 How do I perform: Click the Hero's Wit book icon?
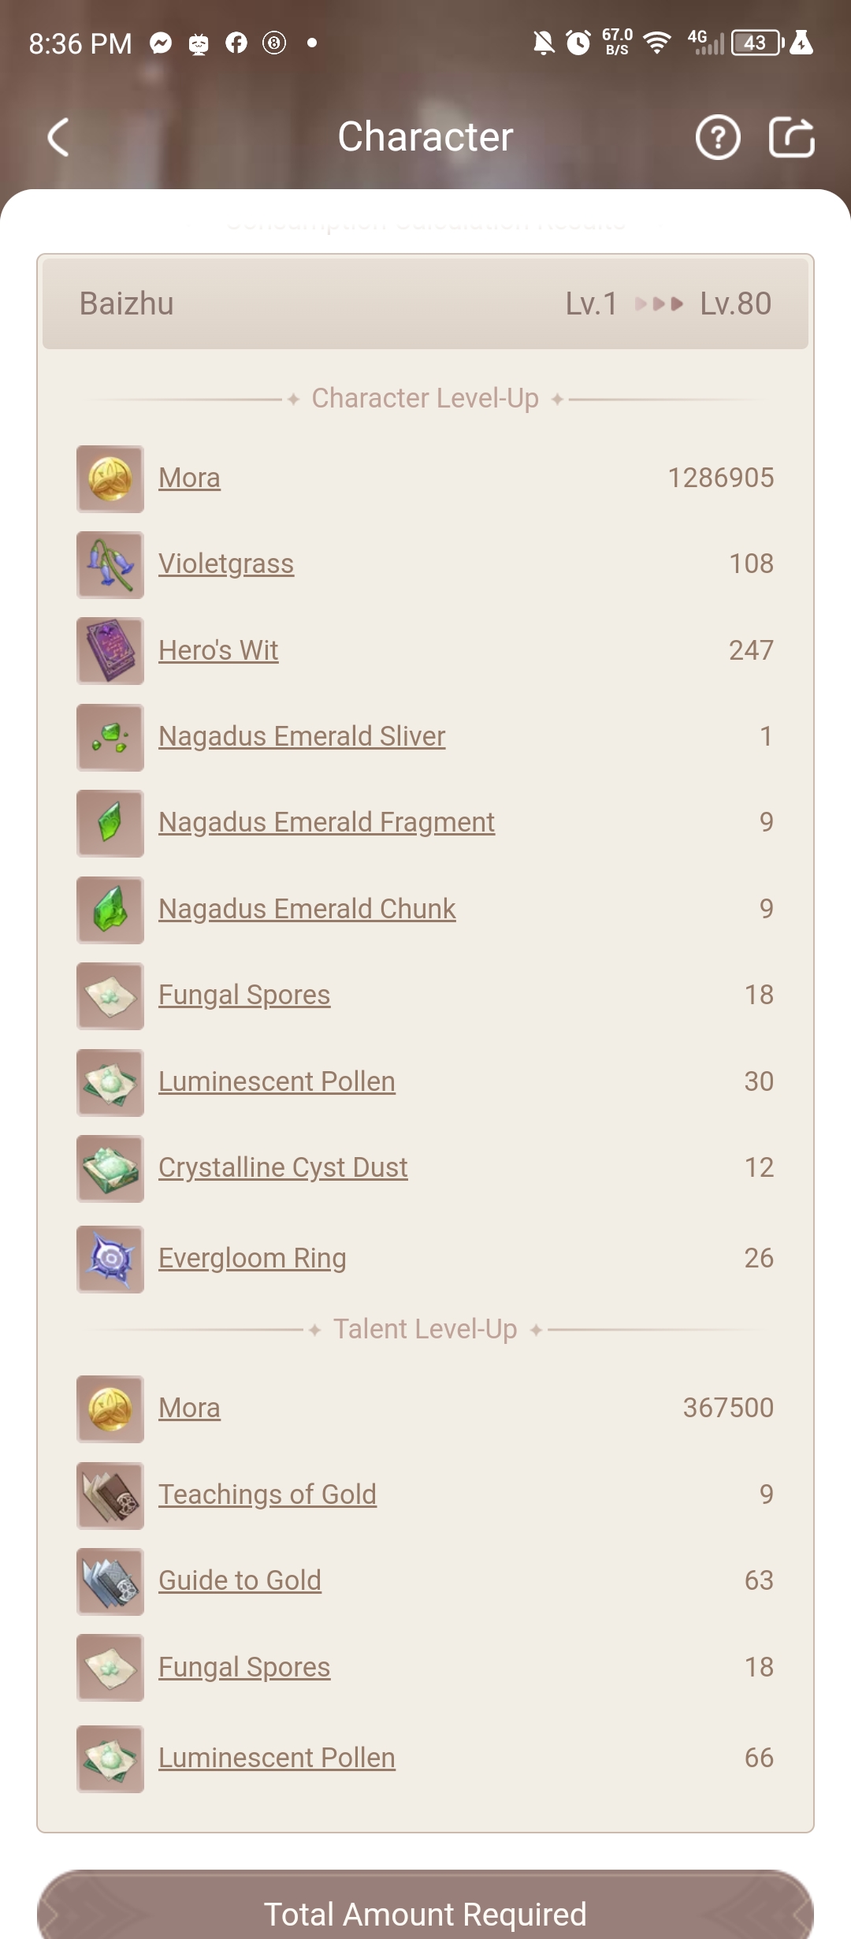(x=110, y=650)
